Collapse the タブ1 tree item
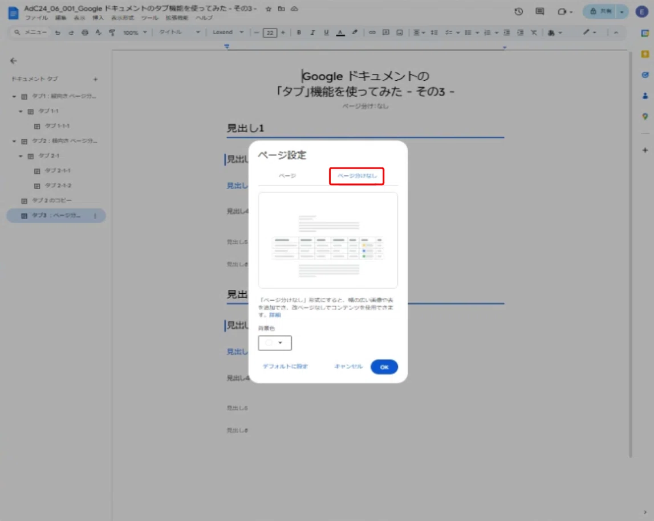The image size is (654, 521). tap(14, 96)
